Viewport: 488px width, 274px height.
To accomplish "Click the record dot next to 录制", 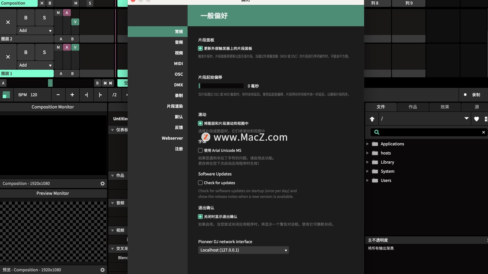I will 465,95.
